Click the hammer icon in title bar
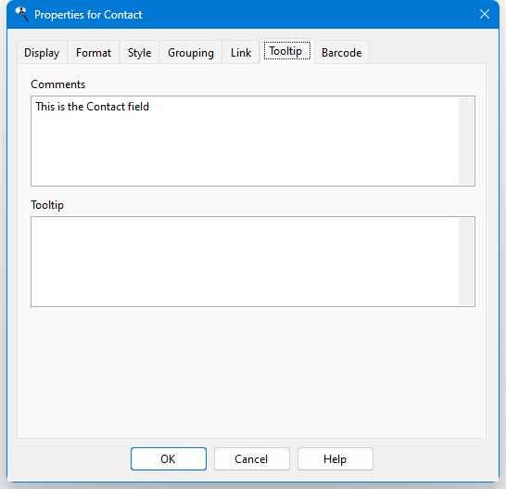 click(x=21, y=14)
